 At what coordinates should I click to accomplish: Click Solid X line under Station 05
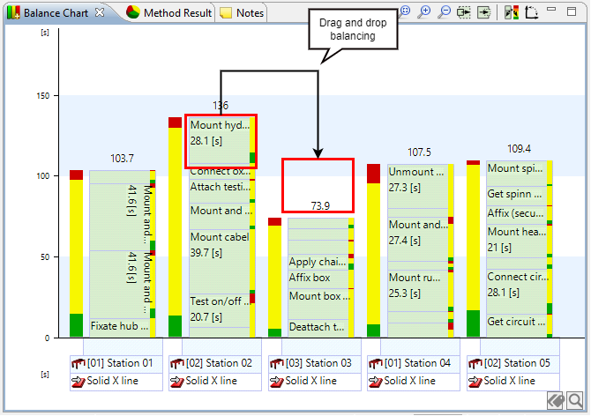point(509,381)
